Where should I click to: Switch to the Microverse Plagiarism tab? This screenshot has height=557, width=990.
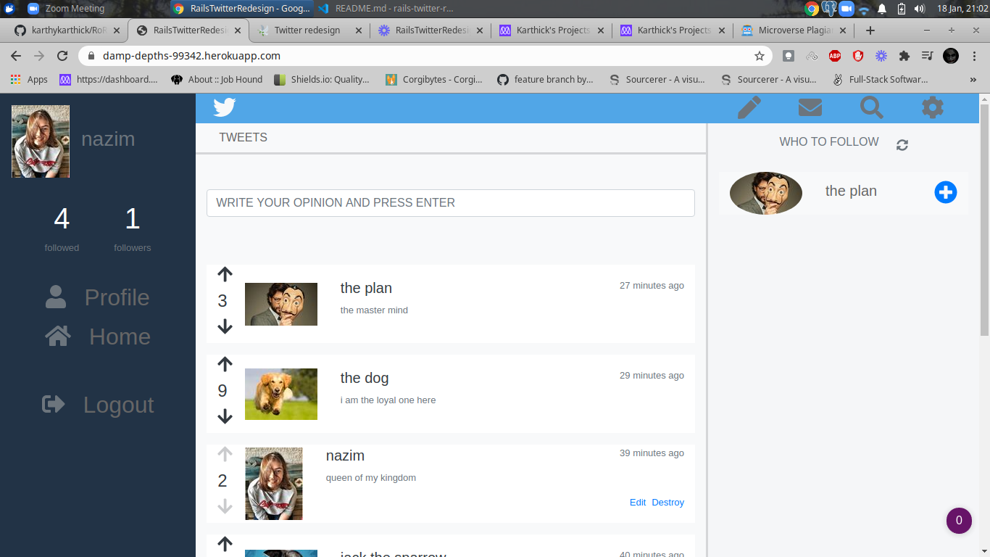click(x=794, y=30)
